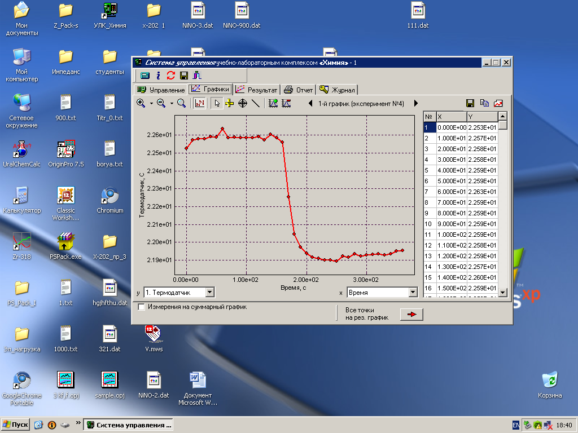578x433 pixels.
Task: Select the УЛК_Химия desktop shortcut
Action: tap(110, 15)
